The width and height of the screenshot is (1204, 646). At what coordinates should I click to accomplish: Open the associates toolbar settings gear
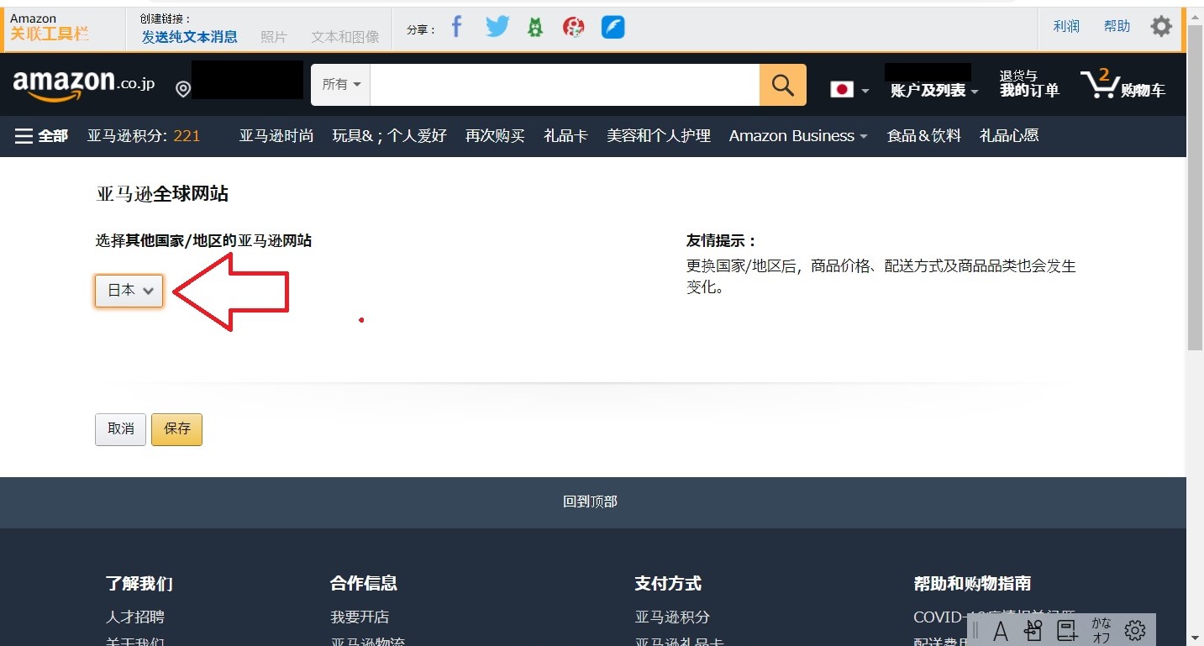tap(1161, 27)
